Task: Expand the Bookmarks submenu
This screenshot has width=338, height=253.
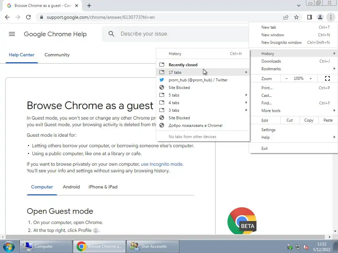Action: (x=293, y=69)
